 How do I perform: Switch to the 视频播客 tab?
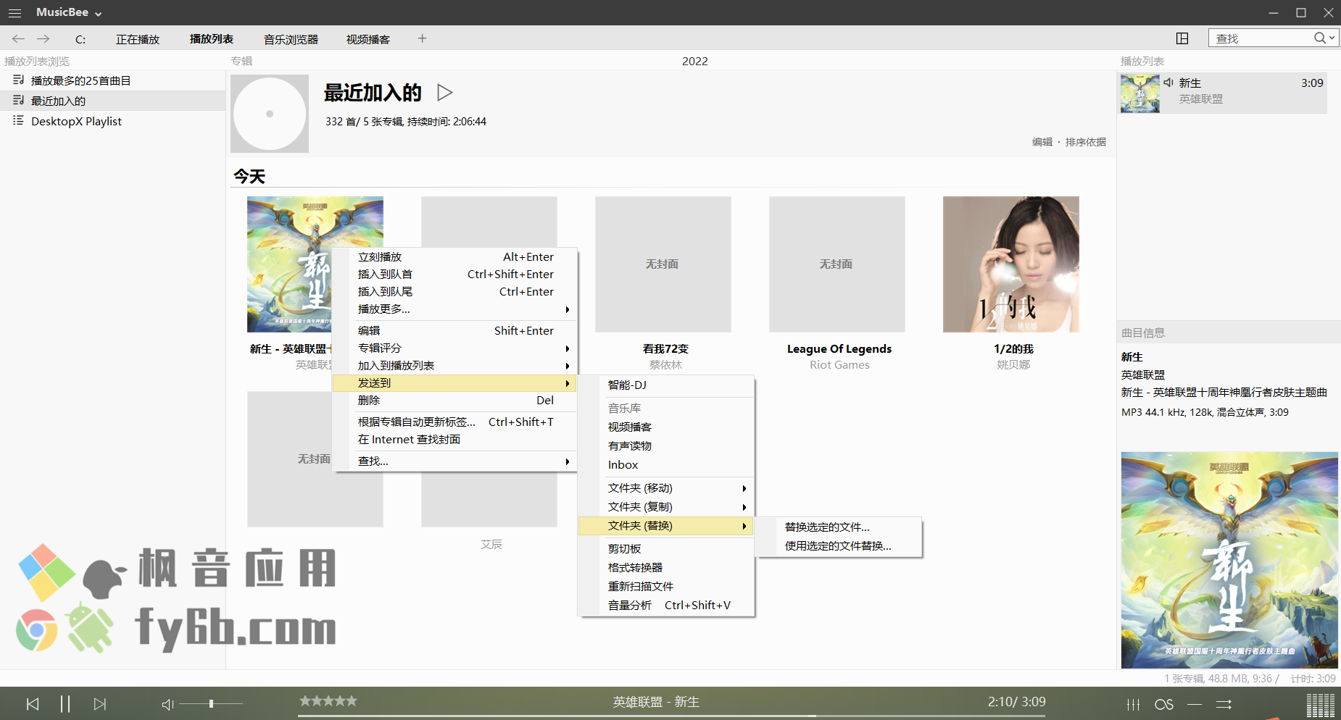point(368,39)
